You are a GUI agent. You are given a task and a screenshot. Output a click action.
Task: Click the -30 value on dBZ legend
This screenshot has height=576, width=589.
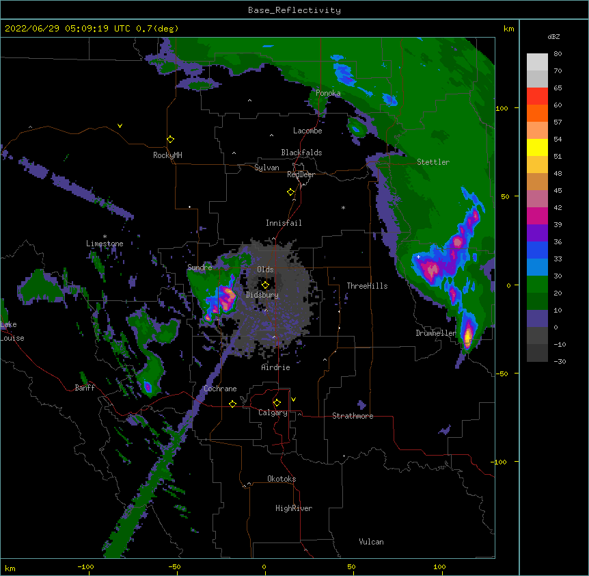pos(560,361)
